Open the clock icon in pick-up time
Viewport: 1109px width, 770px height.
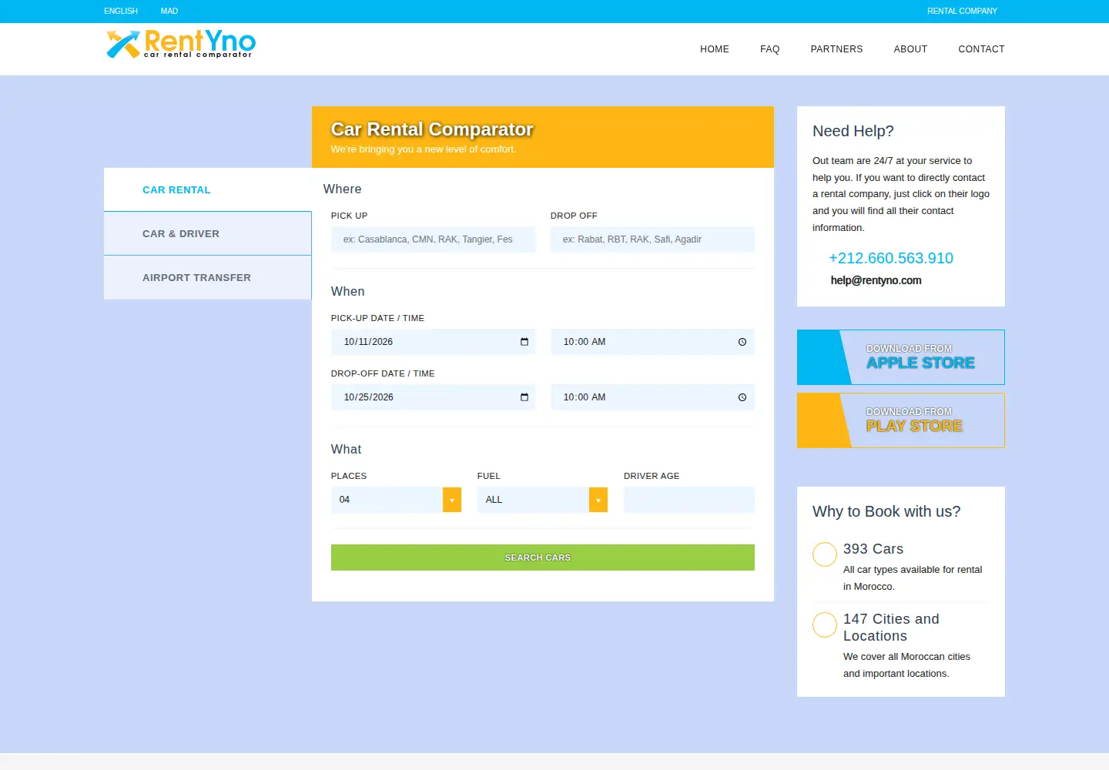742,342
